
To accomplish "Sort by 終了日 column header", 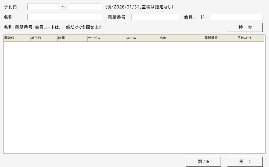I will (x=44, y=38).
